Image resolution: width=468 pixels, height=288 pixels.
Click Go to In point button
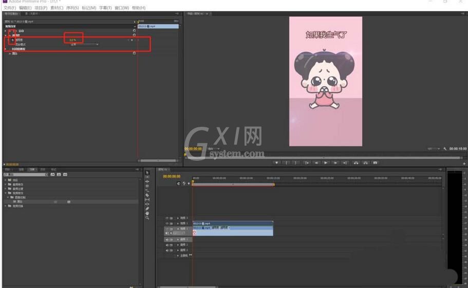coord(307,163)
